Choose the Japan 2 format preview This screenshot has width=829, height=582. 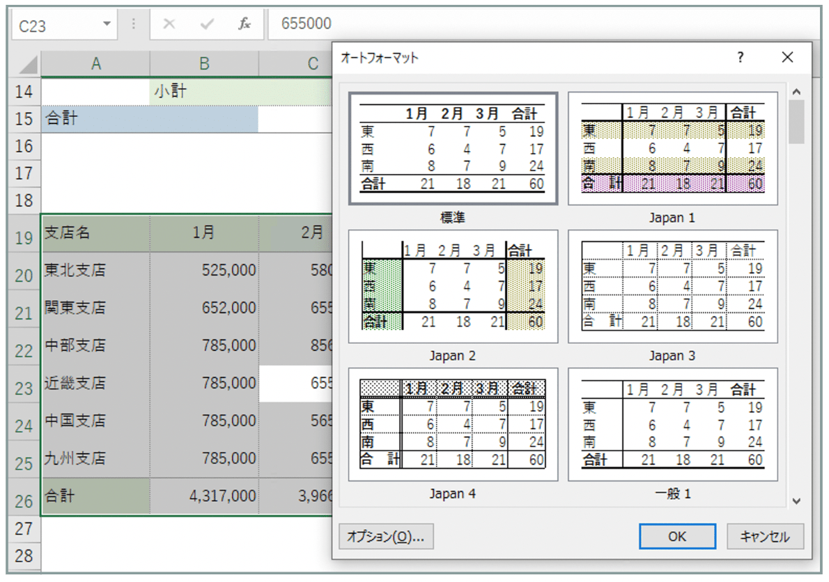453,286
